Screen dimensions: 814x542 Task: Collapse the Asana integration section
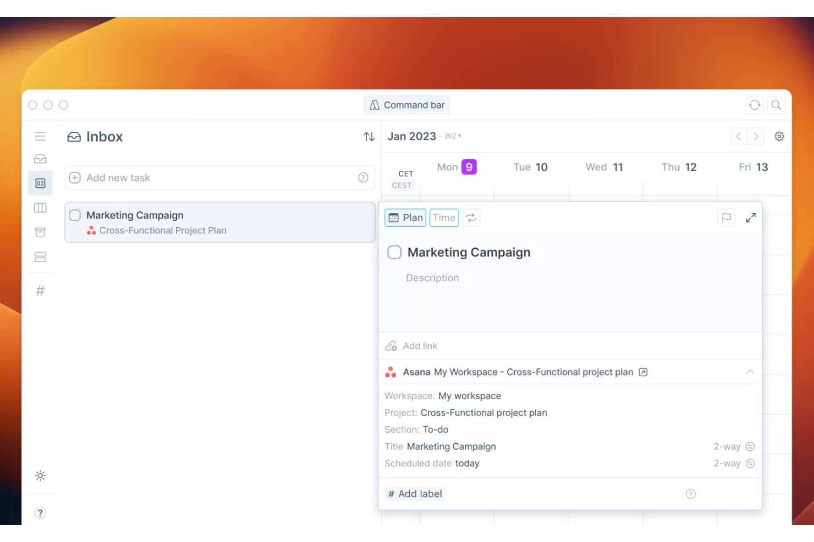tap(750, 372)
